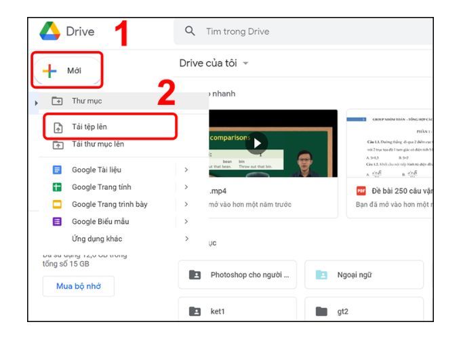
Task: Click 'tổng số 15 GB' storage text
Action: pos(66,264)
